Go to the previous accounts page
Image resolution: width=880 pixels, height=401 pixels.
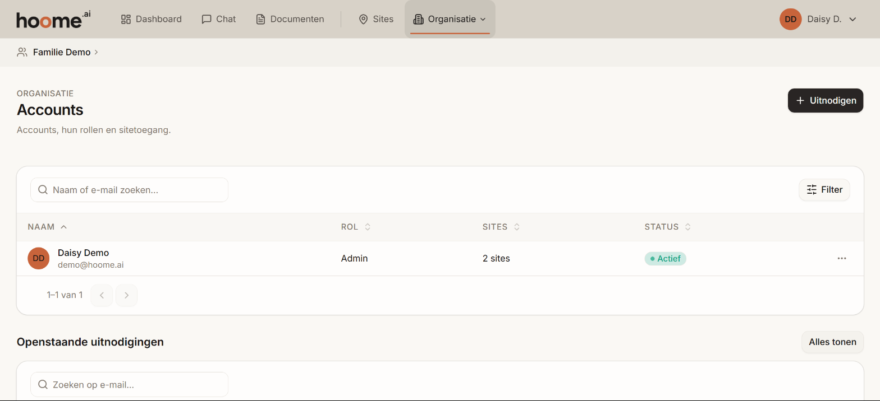[102, 295]
